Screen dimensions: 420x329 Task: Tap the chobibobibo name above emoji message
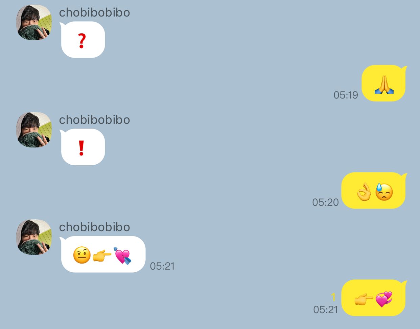[x=94, y=227]
